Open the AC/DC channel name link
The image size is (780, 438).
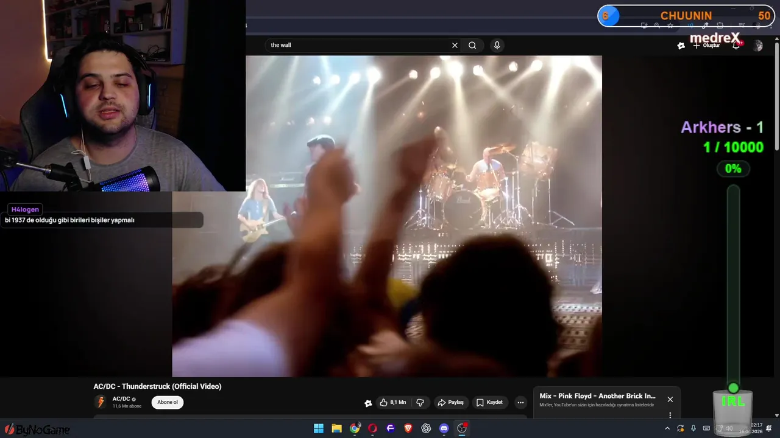click(121, 399)
